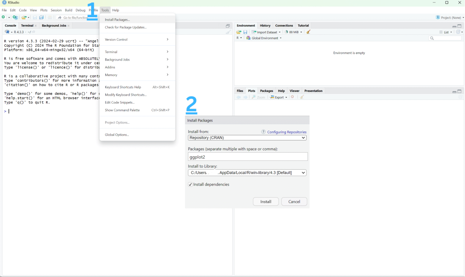The image size is (465, 277).
Task: Sweep the Environment clean with the broom icon
Action: pyautogui.click(x=308, y=32)
